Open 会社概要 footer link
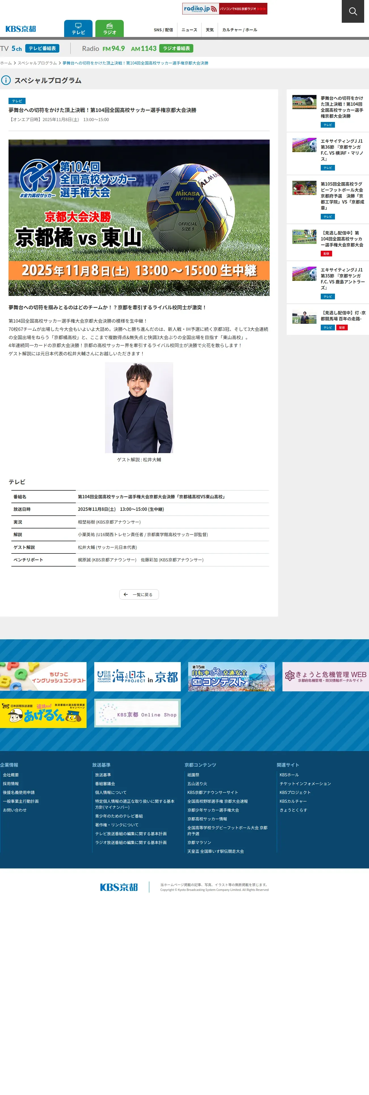The height and width of the screenshot is (1095, 369). point(11,775)
